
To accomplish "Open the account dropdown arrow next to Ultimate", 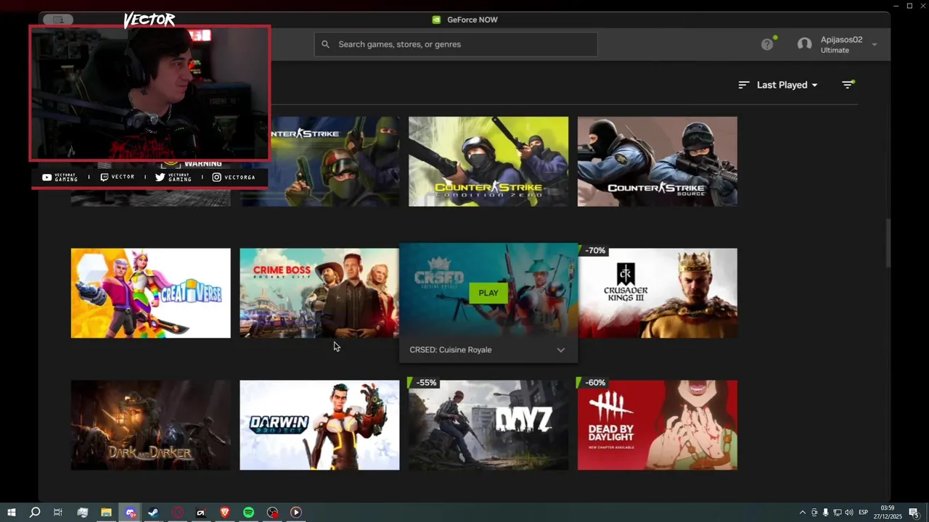I will point(875,45).
